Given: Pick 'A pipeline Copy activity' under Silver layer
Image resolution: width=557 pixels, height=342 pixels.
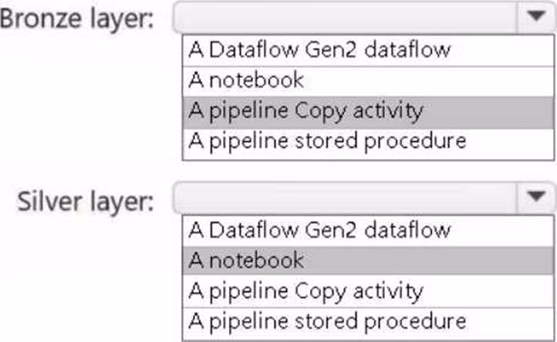Looking at the screenshot, I should 306,291.
